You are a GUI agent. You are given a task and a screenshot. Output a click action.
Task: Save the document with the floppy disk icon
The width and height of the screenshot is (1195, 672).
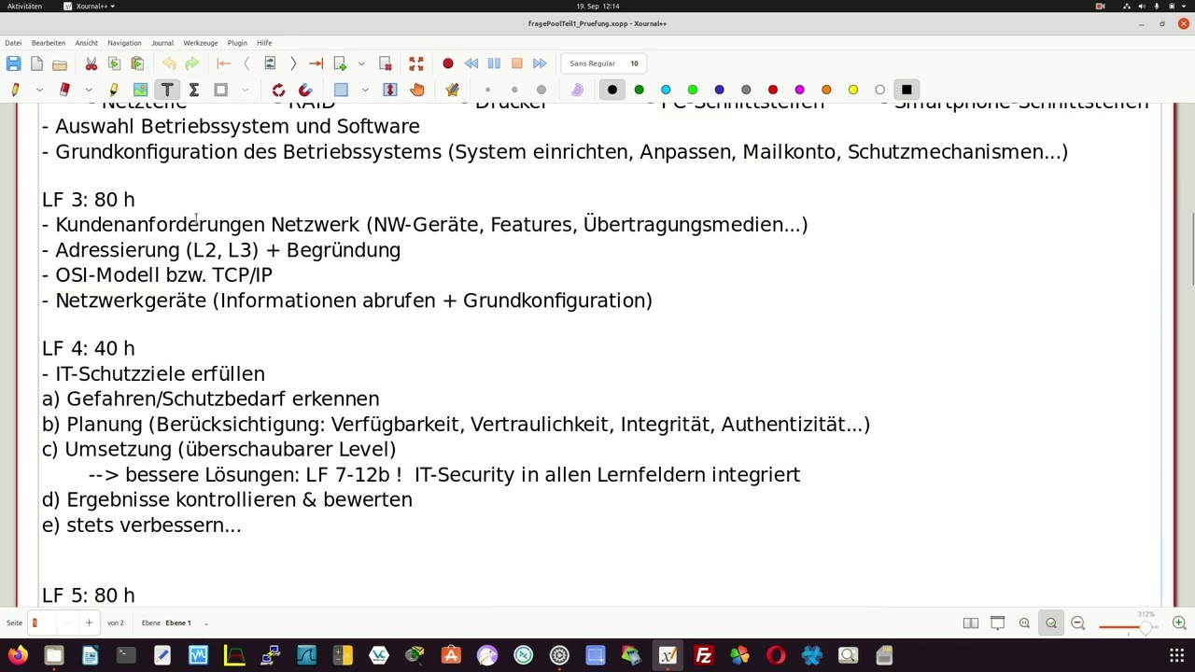coord(13,63)
